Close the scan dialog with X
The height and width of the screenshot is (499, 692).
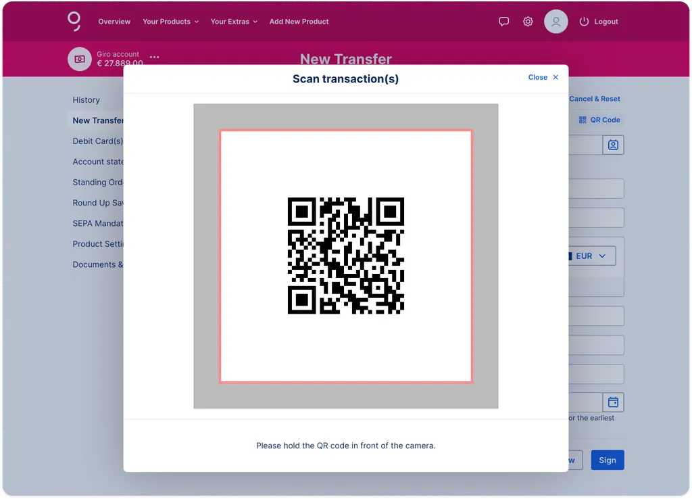(555, 77)
